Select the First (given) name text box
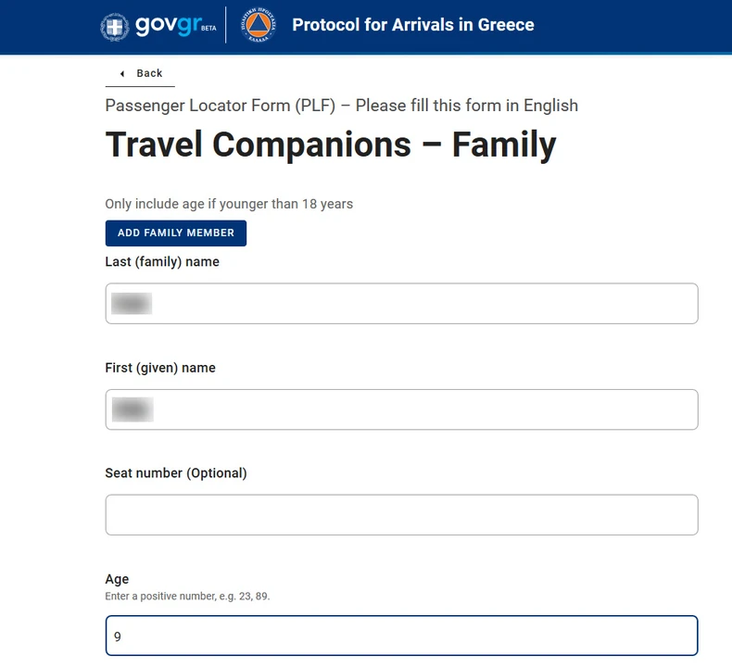The width and height of the screenshot is (732, 667). coord(401,409)
